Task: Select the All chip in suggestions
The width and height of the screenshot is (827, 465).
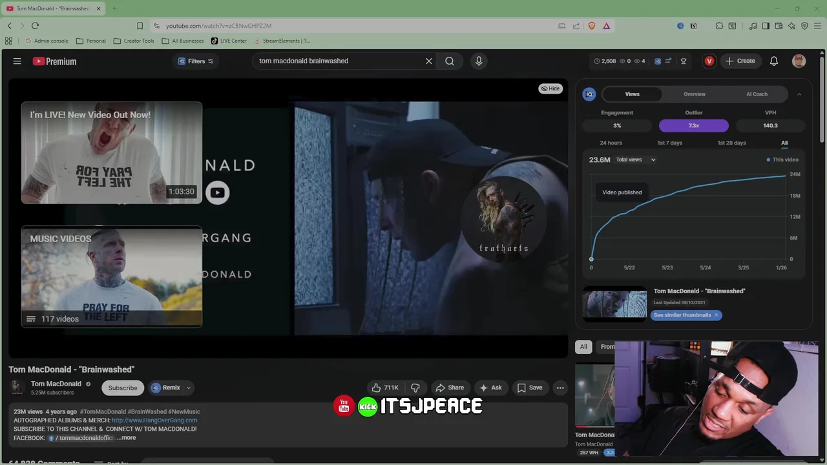Action: pyautogui.click(x=583, y=347)
